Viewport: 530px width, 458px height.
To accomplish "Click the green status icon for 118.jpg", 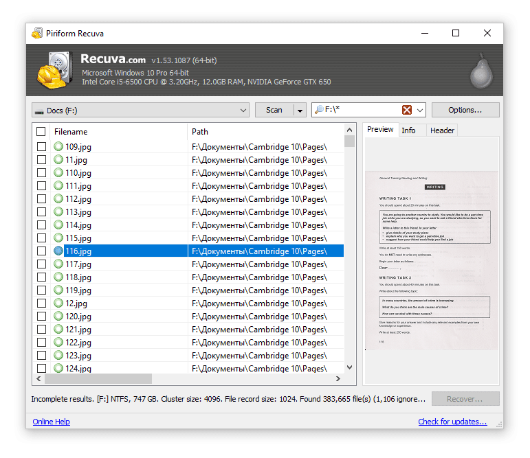I will (x=58, y=277).
